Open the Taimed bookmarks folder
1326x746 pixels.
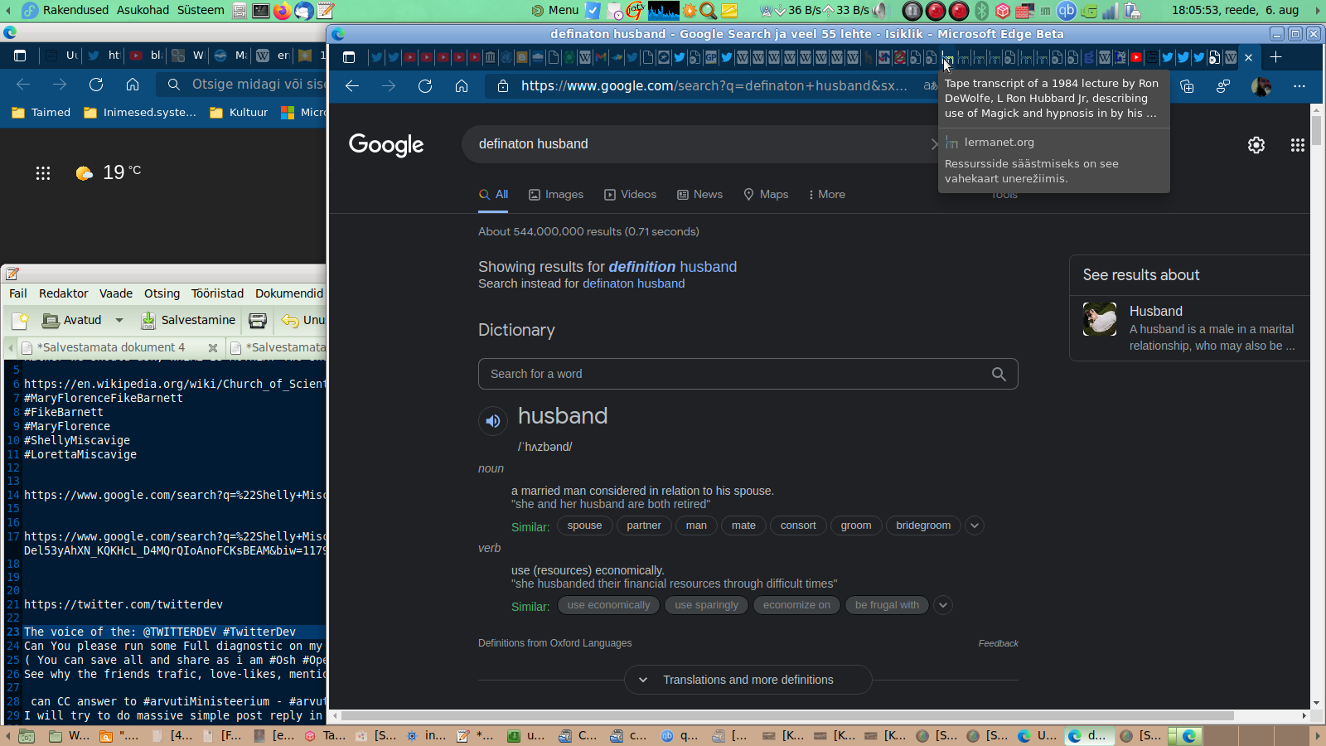pos(41,113)
